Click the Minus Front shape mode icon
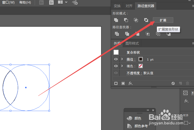The image size is (194, 130). click(126, 20)
